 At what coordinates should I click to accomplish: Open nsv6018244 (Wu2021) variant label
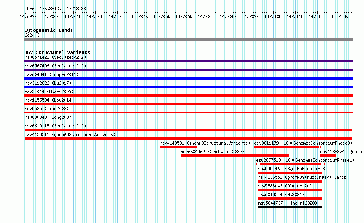click(x=281, y=194)
